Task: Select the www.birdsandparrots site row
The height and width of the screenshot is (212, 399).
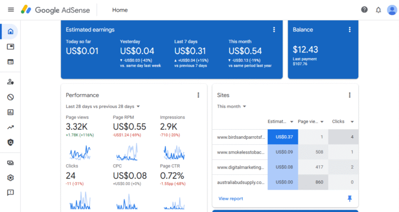Action: 240,137
